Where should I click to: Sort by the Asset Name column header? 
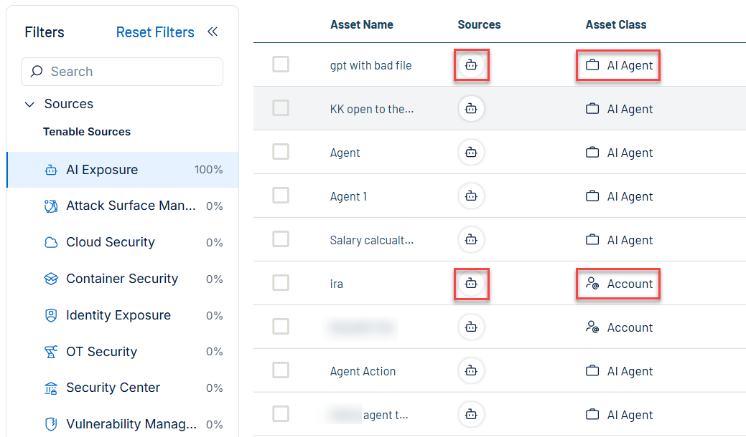361,24
